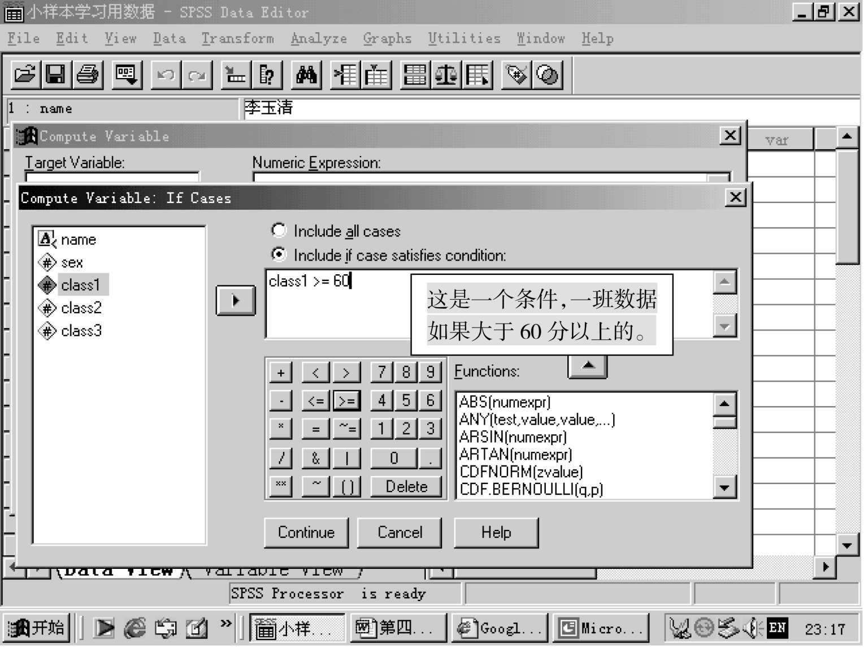The height and width of the screenshot is (652, 868).
Task: Click the ** exponent keypad button
Action: (281, 486)
